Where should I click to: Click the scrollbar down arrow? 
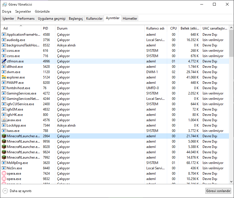tap(231, 182)
